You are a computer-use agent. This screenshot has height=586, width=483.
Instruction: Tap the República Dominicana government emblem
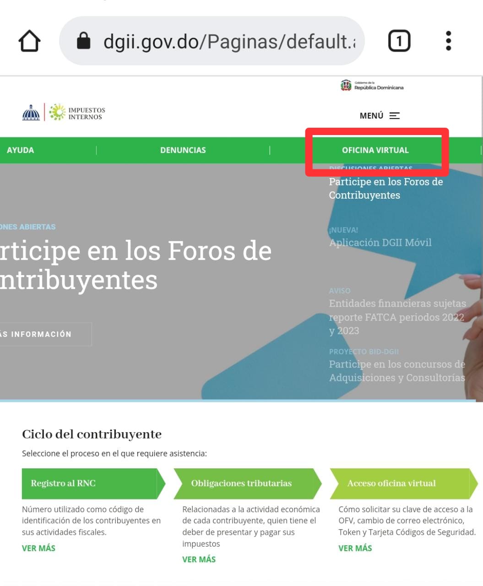click(346, 85)
